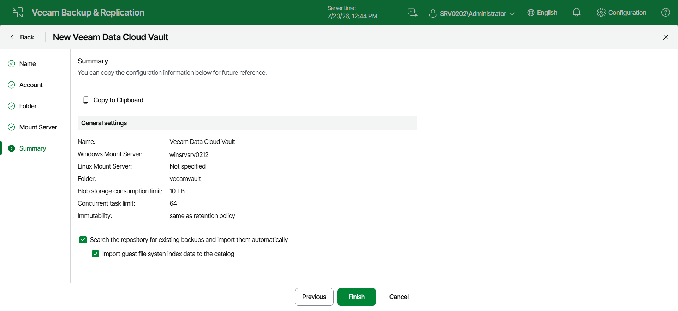
Task: Click the Back arrow icon
Action: [12, 37]
